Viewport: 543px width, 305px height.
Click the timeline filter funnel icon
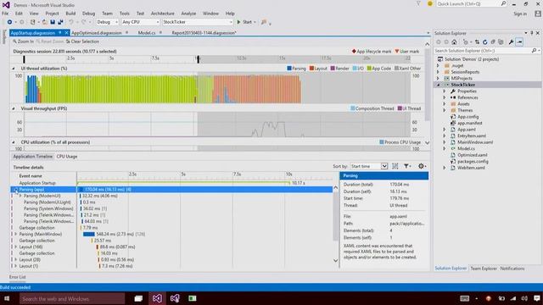tap(406, 166)
